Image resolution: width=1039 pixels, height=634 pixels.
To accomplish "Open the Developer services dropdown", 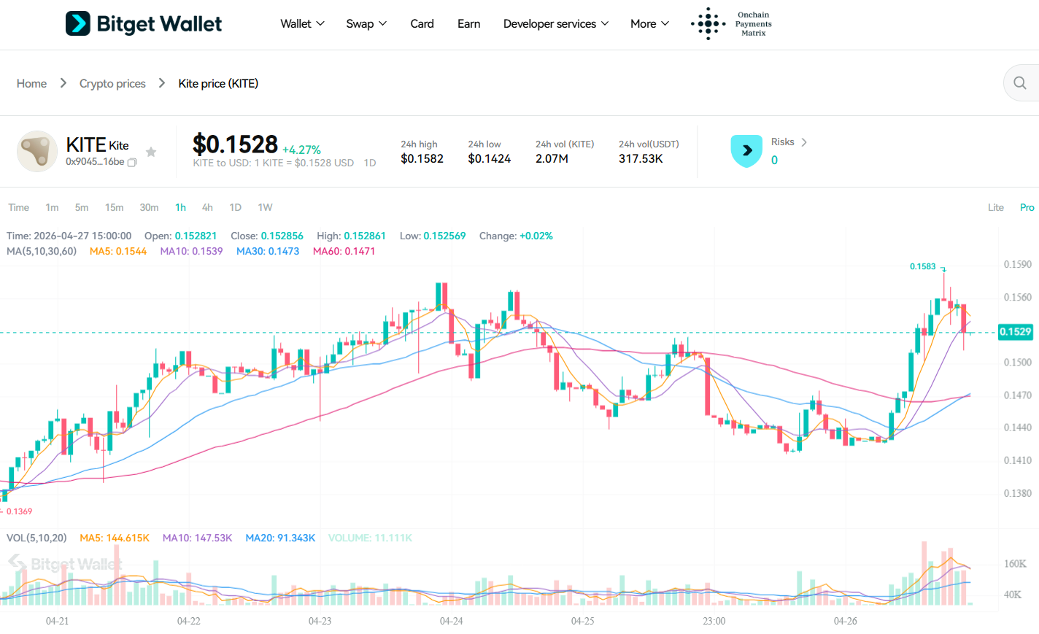I will click(x=555, y=23).
